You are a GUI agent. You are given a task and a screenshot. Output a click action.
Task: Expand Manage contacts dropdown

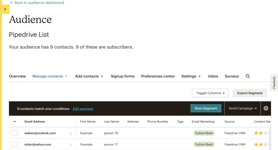point(50,76)
